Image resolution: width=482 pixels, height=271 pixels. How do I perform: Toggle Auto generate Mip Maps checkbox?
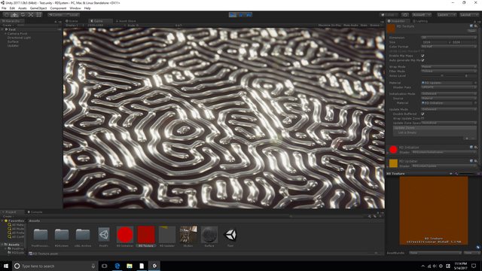tap(423, 60)
